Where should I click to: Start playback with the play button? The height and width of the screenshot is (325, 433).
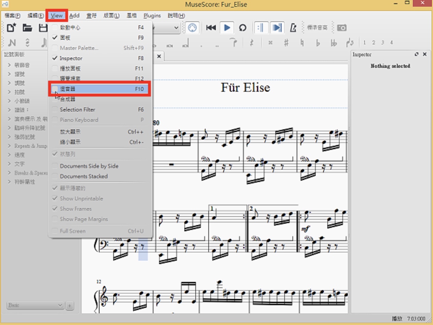(x=227, y=28)
